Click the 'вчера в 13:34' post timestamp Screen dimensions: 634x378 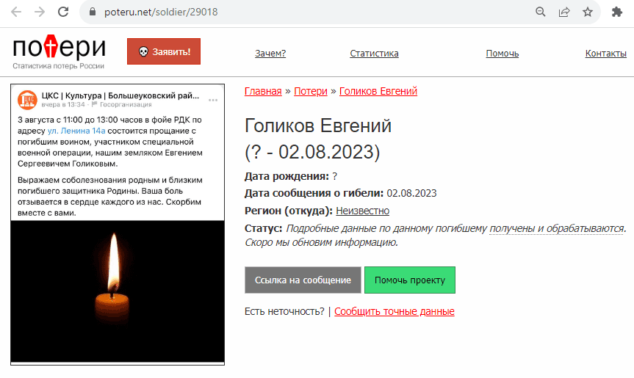click(x=62, y=105)
